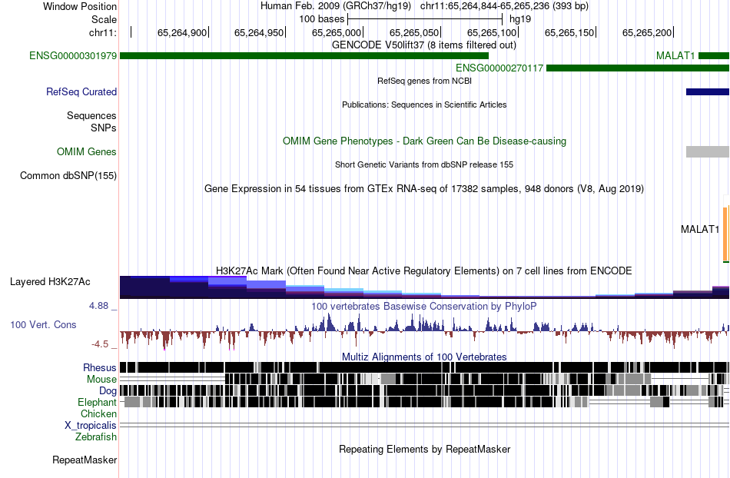
Task: Click the Window Position label
Action: click(x=80, y=6)
